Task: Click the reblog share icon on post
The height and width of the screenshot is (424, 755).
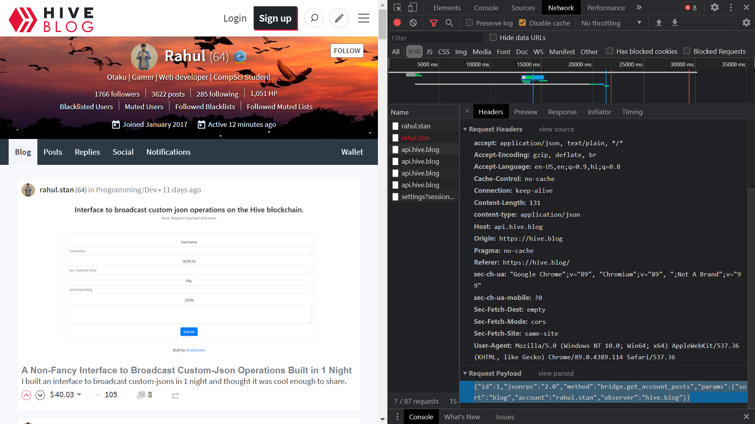Action: pos(175,395)
